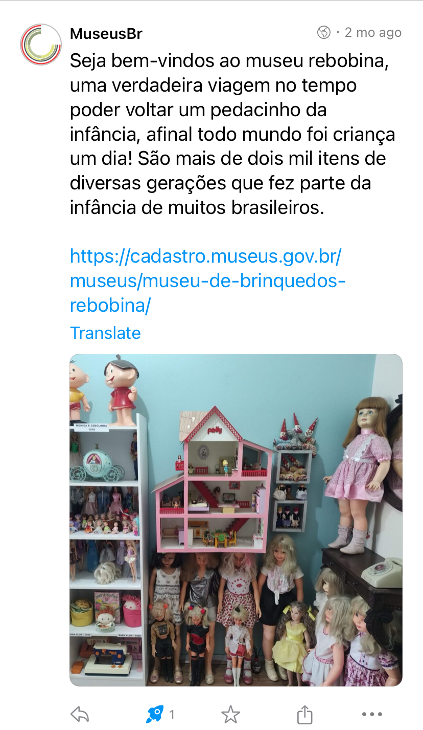This screenshot has height=730, width=423.
Task: Translate the Portuguese post text
Action: coord(105,333)
